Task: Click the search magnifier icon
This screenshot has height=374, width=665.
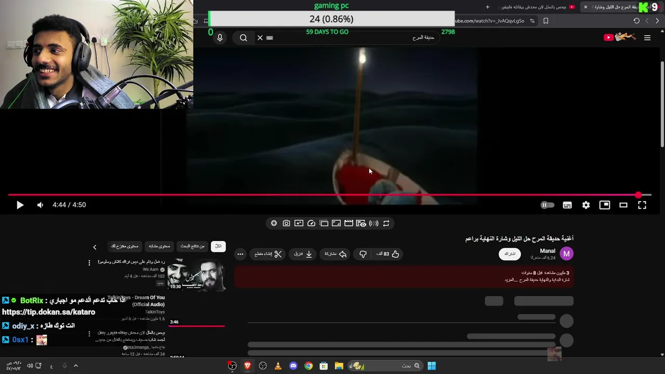Action: coord(244,37)
